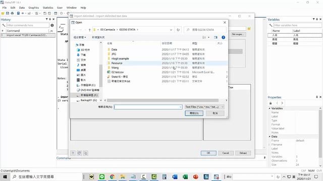Click help icon in Open dialog
The image size is (323, 181).
223,37
